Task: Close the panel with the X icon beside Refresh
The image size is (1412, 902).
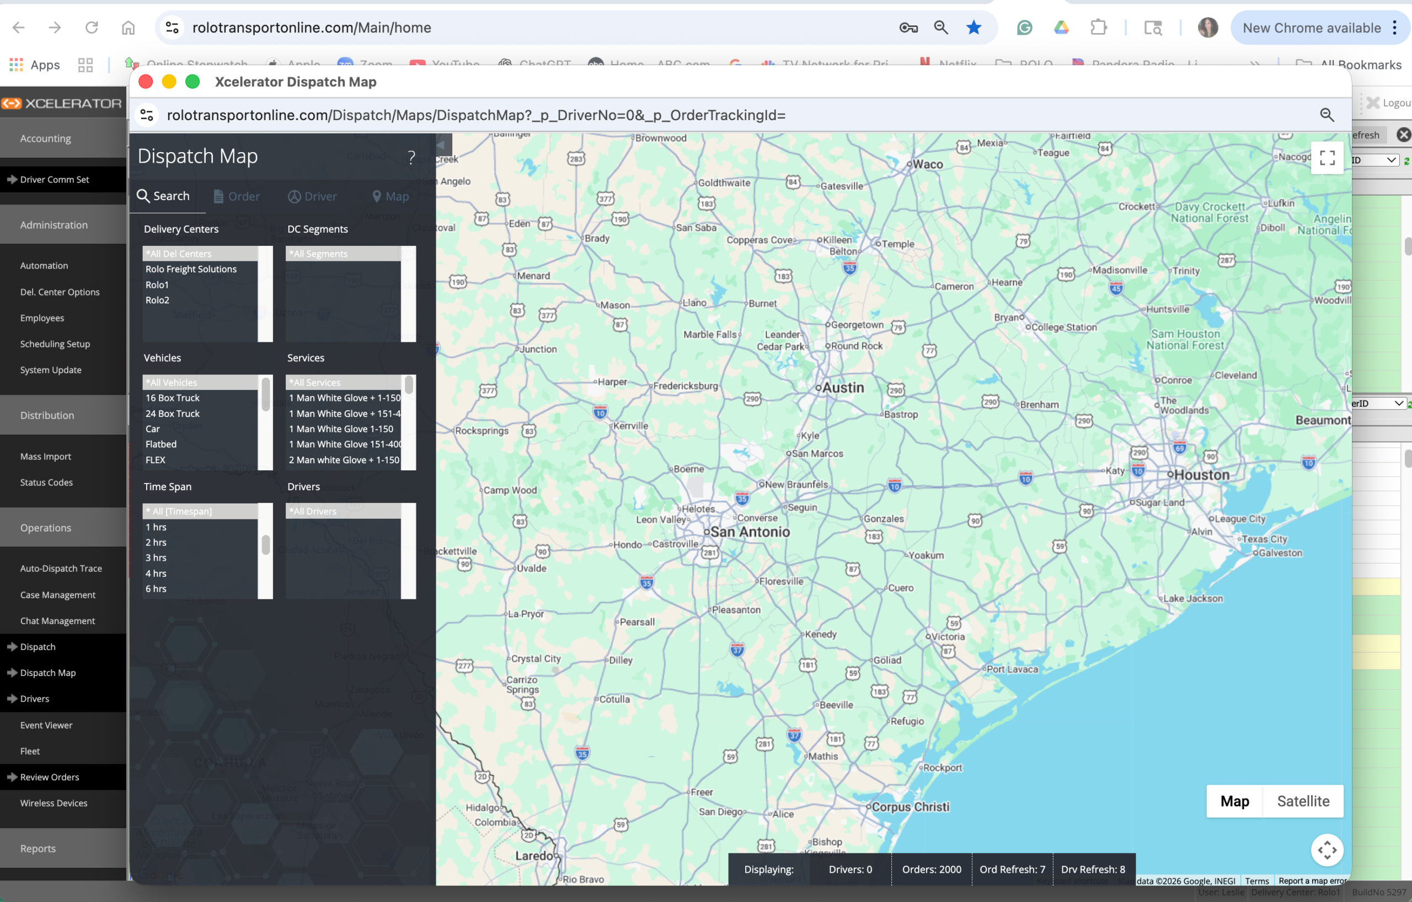Action: (1403, 135)
